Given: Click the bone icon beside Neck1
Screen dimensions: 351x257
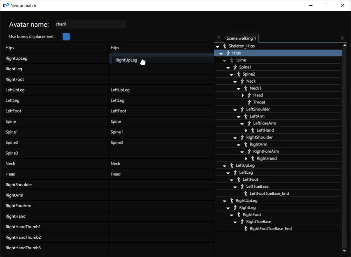Looking at the screenshot, I should point(246,88).
